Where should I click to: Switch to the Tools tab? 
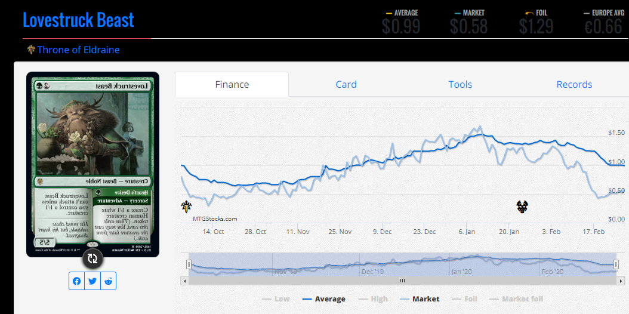click(x=460, y=84)
